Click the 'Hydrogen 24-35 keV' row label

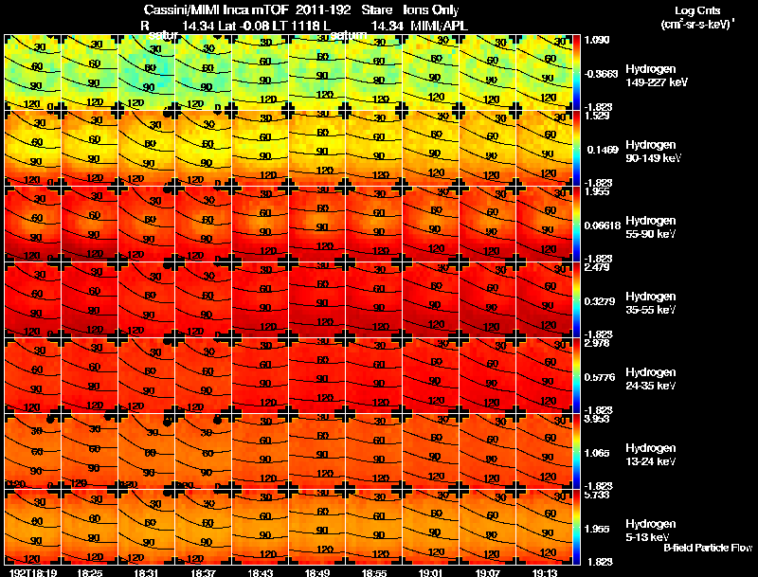point(651,379)
